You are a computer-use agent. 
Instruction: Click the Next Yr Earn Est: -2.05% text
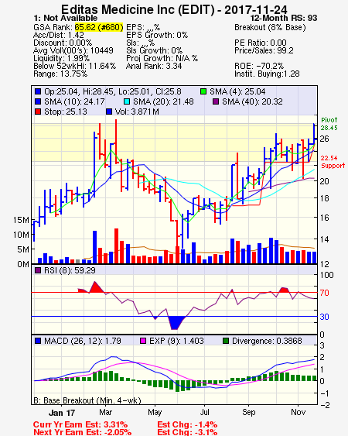(x=82, y=432)
